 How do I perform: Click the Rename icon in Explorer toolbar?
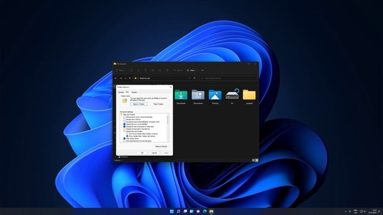click(153, 70)
